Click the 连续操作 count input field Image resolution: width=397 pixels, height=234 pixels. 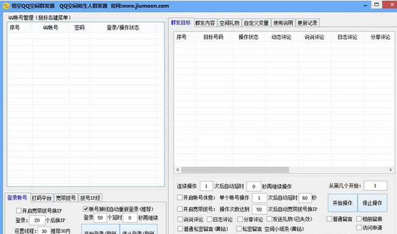click(x=206, y=186)
